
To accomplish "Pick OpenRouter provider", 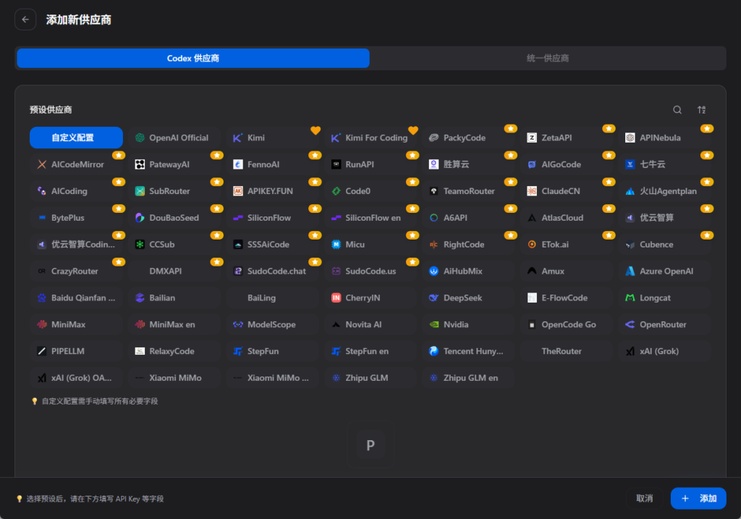I will coord(664,324).
